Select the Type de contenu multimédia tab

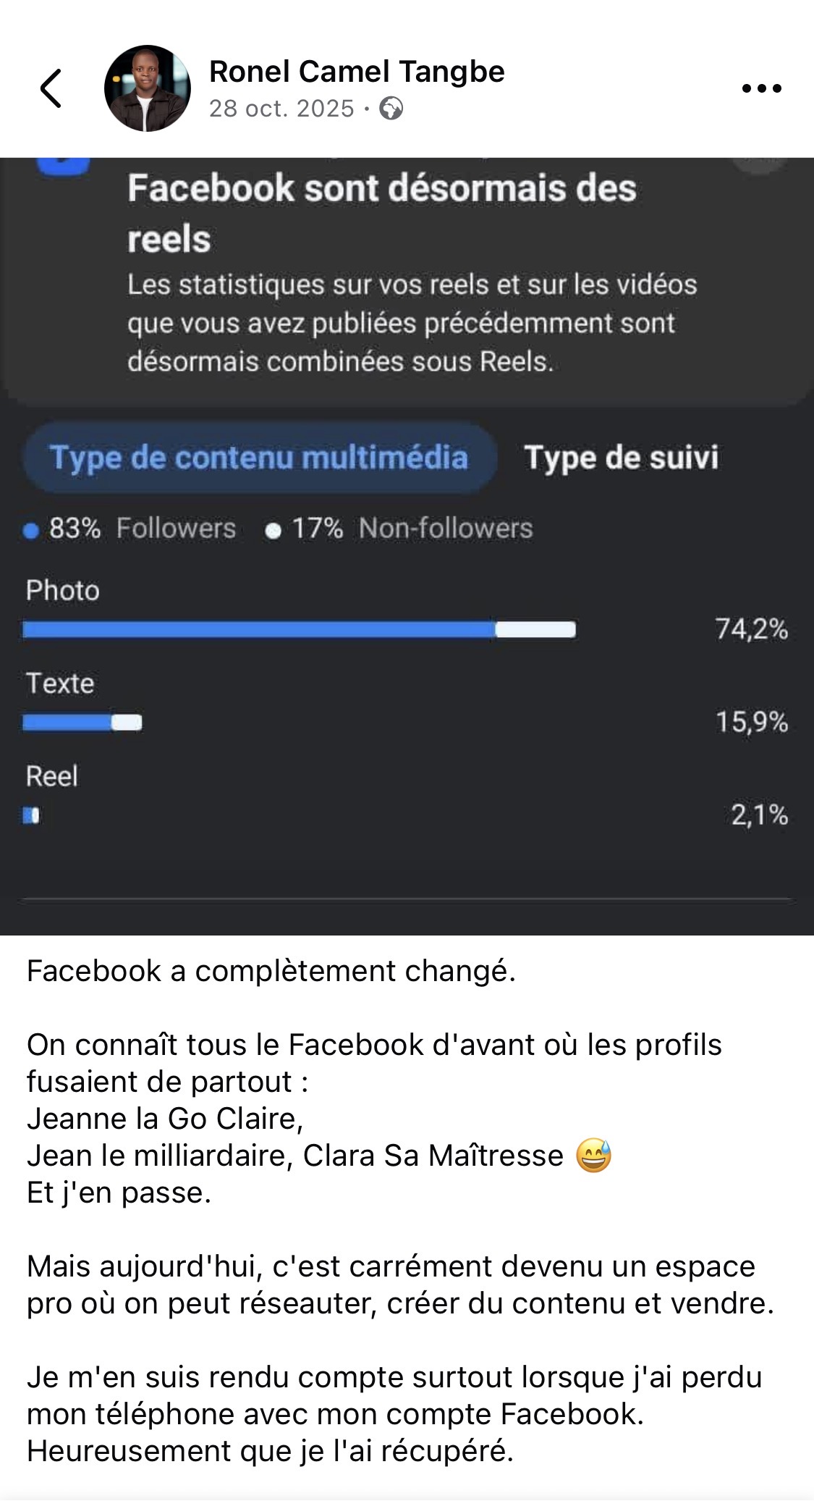click(260, 458)
